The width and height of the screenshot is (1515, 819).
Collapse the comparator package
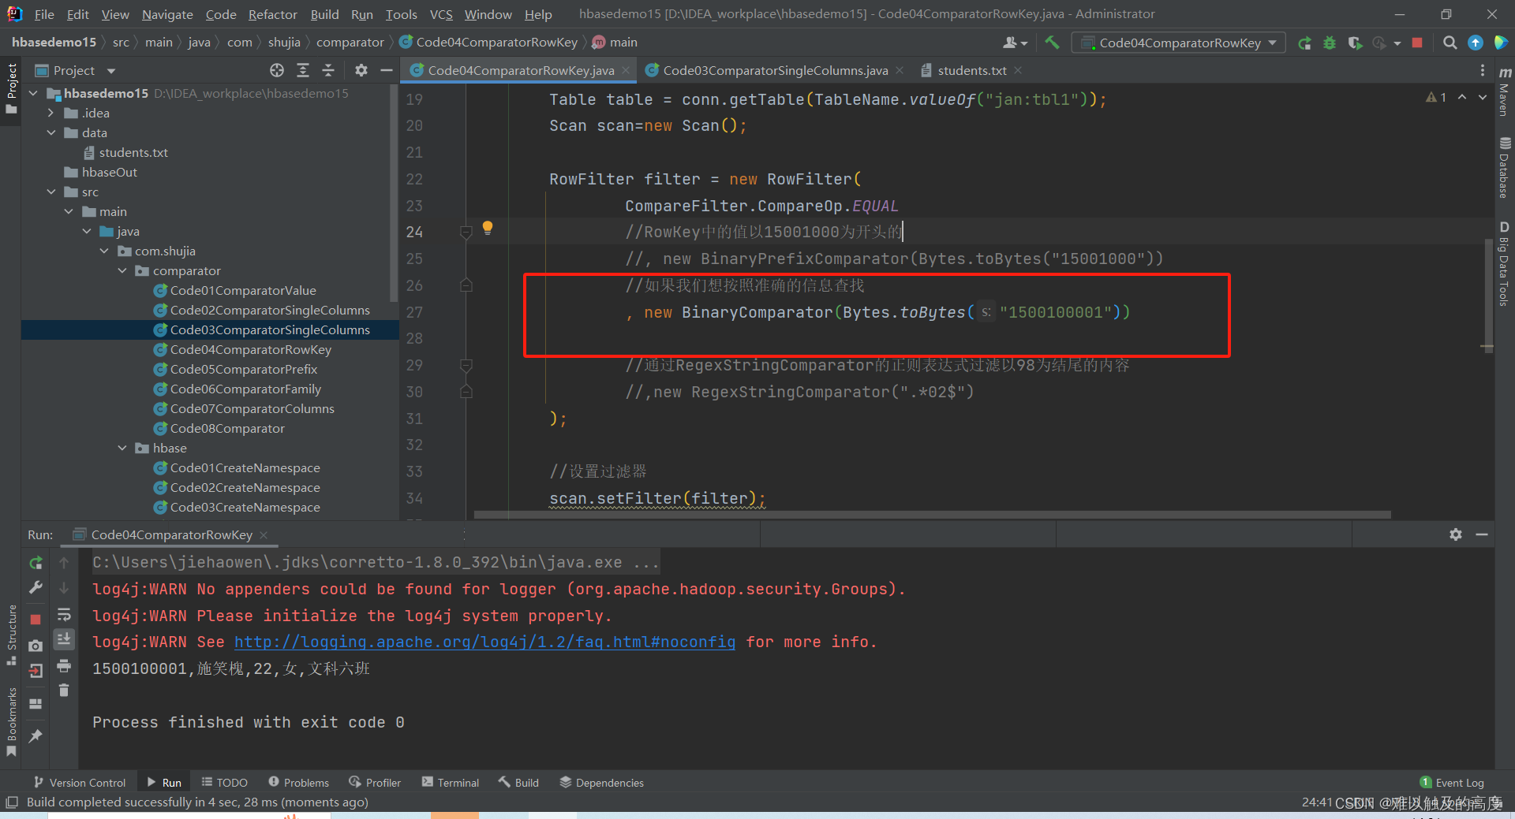point(122,270)
